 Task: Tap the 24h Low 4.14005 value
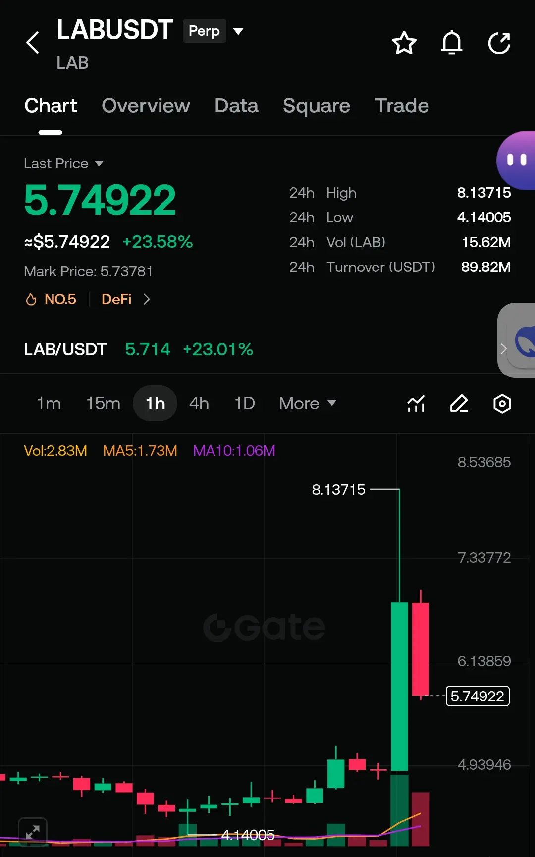click(x=484, y=217)
